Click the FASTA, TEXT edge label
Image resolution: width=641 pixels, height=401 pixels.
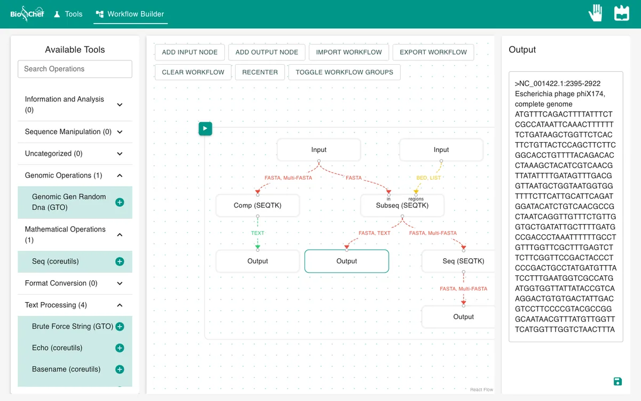click(374, 233)
